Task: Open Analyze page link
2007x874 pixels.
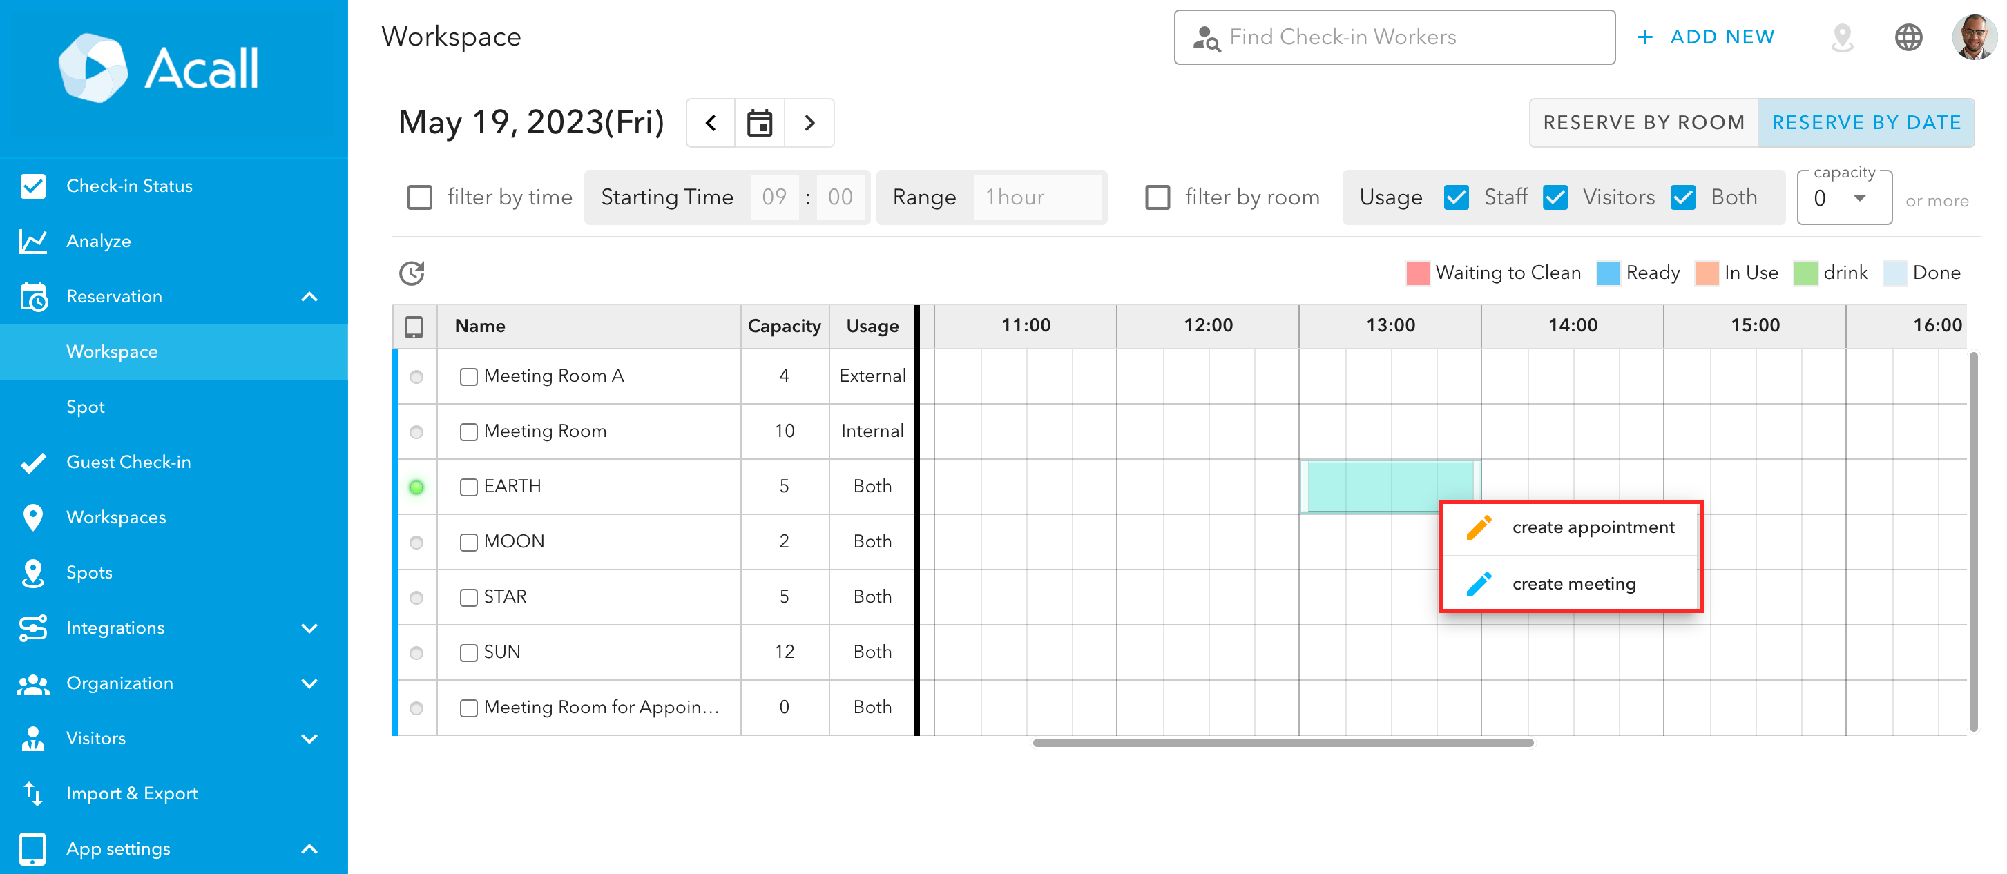Action: [98, 242]
